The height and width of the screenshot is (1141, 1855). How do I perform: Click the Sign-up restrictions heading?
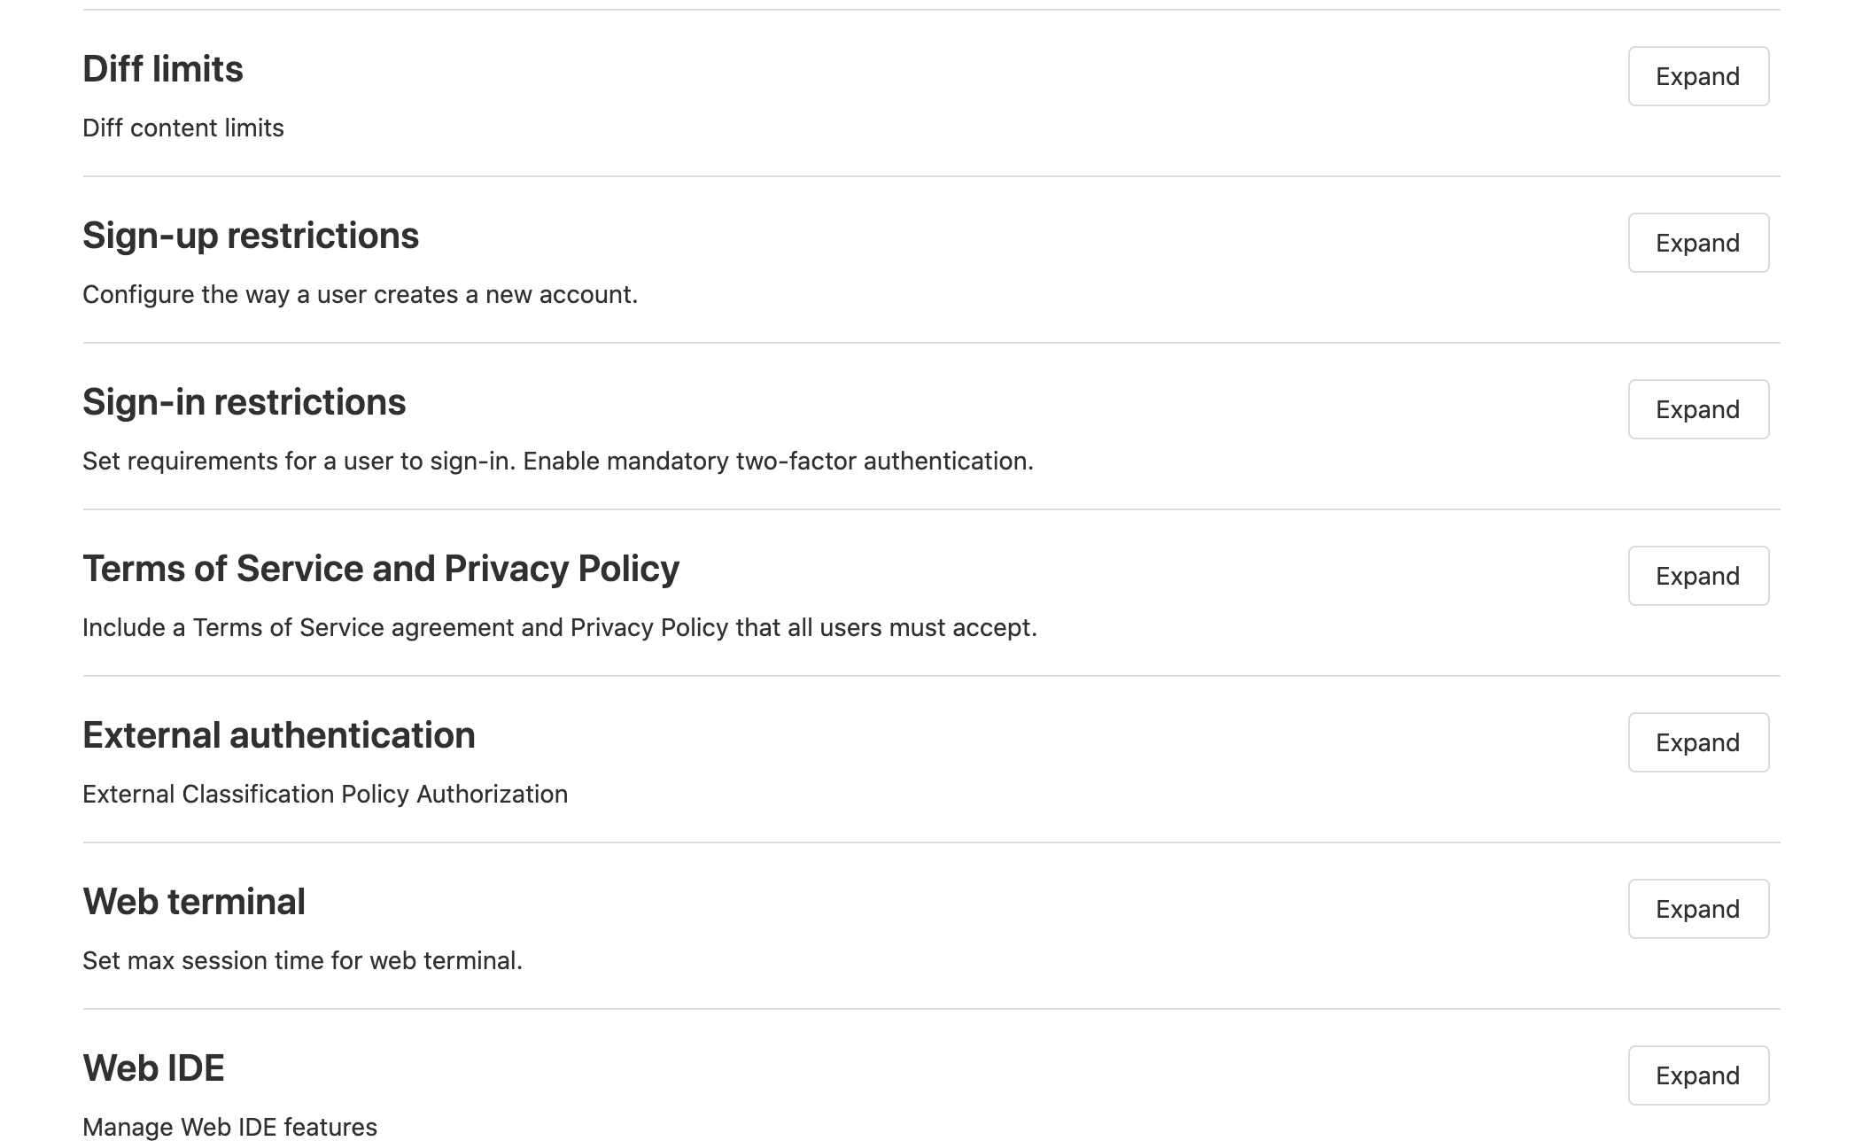point(251,236)
